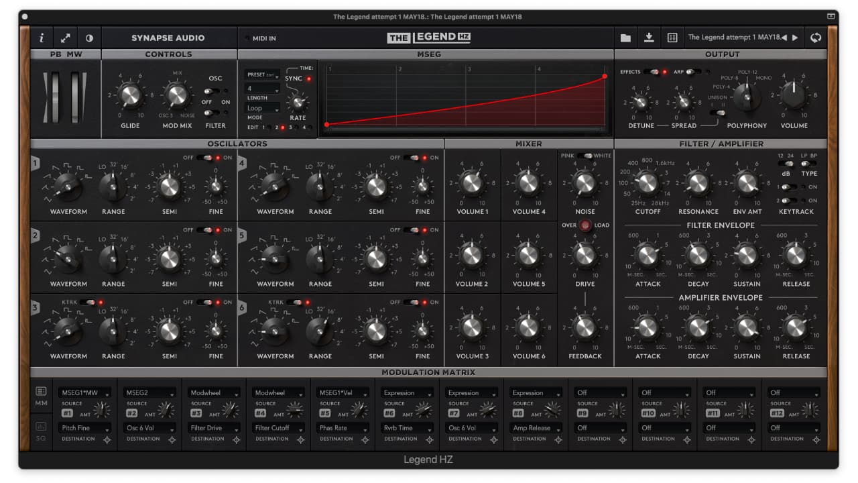Click the resize window arrows icon
The width and height of the screenshot is (858, 483).
pyautogui.click(x=66, y=38)
